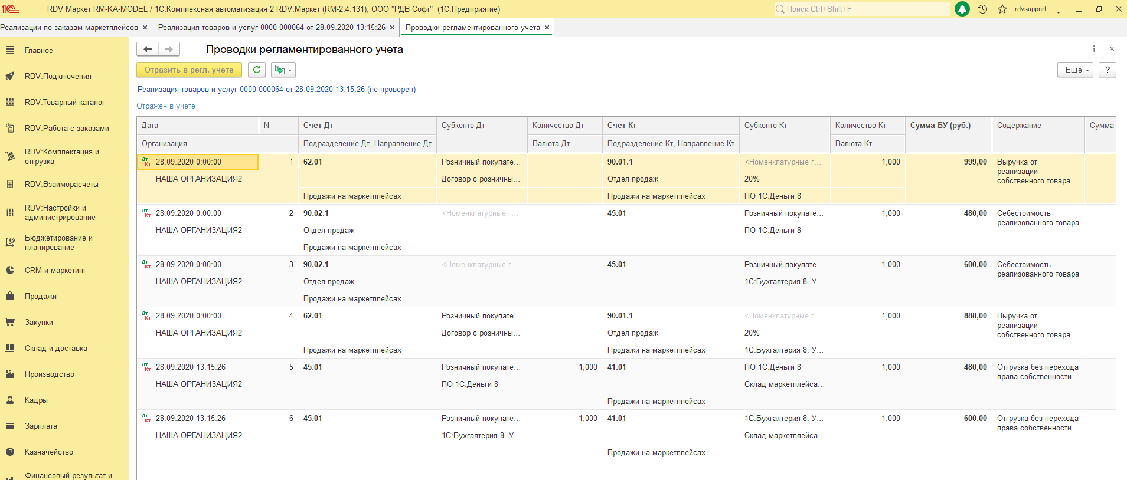This screenshot has width=1127, height=480.
Task: Open the history clock icon
Action: click(982, 9)
